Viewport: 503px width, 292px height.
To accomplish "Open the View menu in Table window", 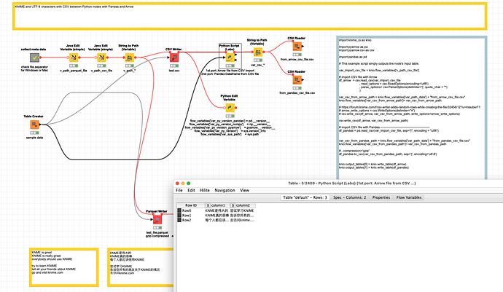I will (244, 190).
